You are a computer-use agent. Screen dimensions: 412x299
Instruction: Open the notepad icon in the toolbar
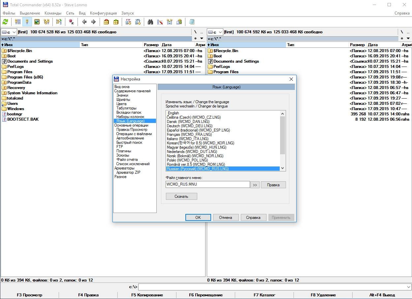pyautogui.click(x=192, y=22)
